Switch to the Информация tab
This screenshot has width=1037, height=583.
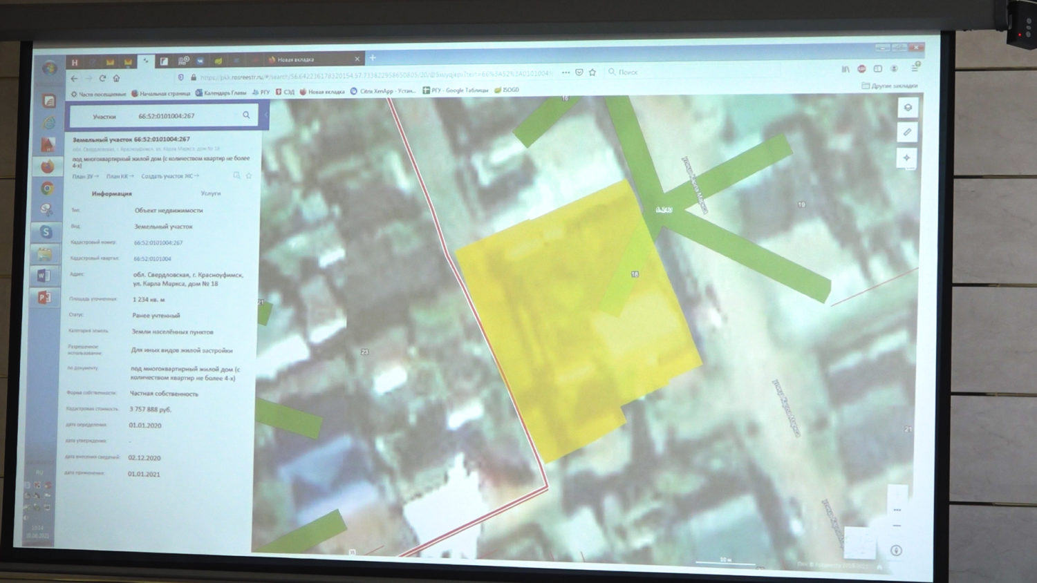(111, 193)
